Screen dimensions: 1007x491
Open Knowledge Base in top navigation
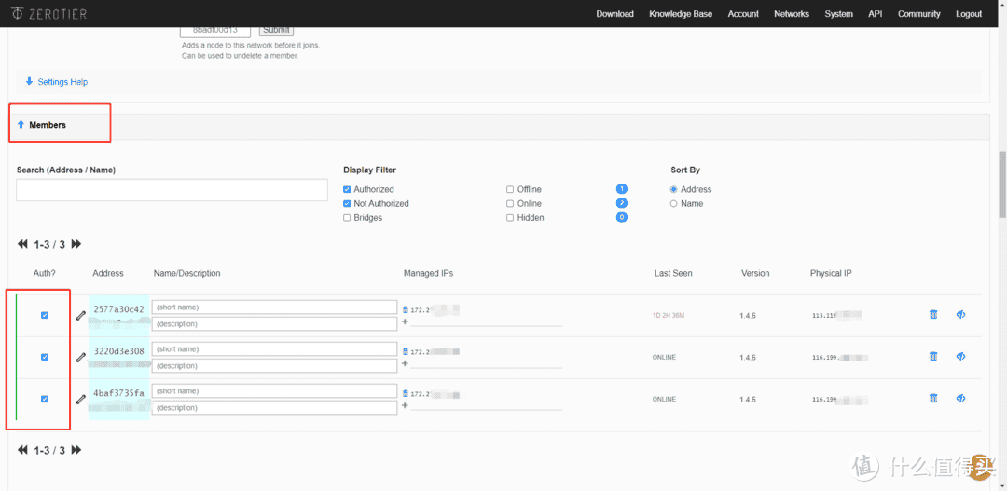(x=680, y=14)
